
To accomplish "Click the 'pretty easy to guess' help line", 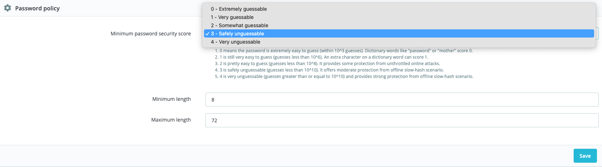I will point(329,64).
